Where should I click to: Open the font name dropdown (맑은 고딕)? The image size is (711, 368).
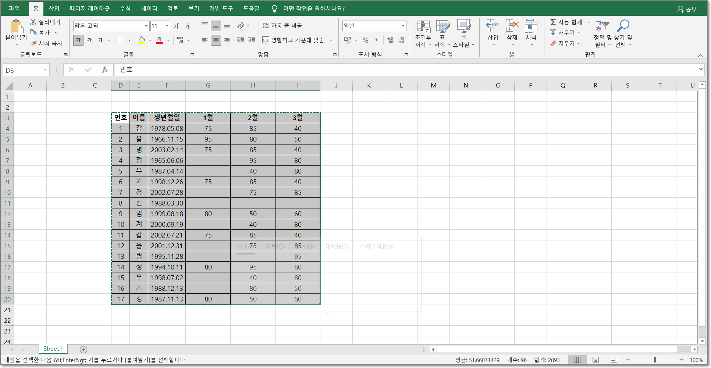pos(146,26)
